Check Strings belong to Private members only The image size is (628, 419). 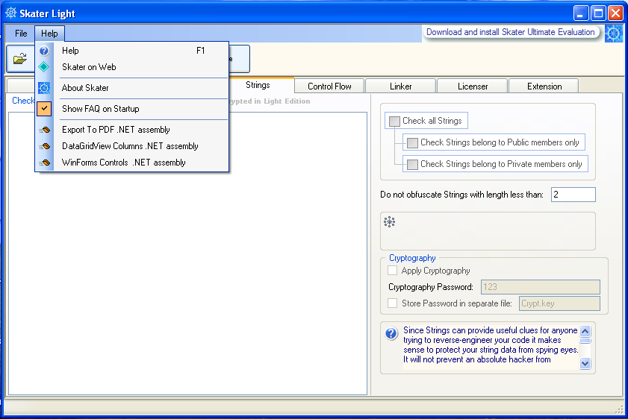(412, 164)
